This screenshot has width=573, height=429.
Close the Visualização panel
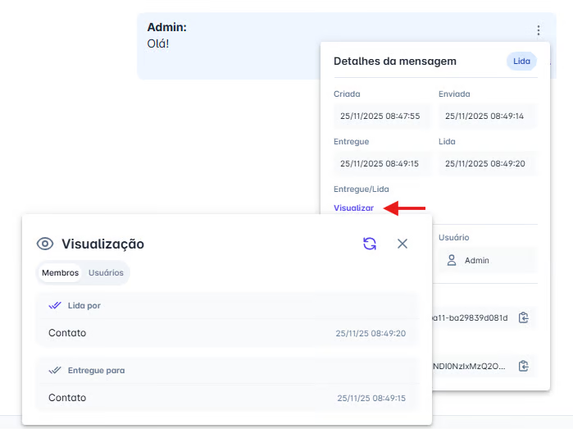[402, 244]
